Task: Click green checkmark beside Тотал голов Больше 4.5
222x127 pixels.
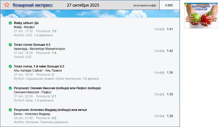Action: coord(10,45)
